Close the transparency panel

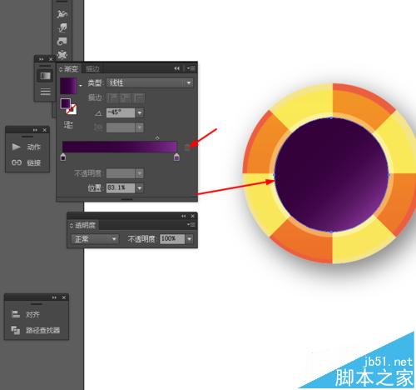click(193, 216)
